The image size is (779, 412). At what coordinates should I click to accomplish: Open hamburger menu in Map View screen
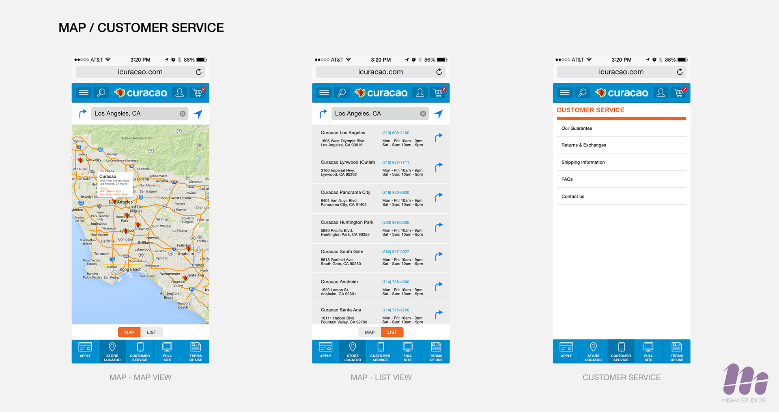[x=84, y=92]
